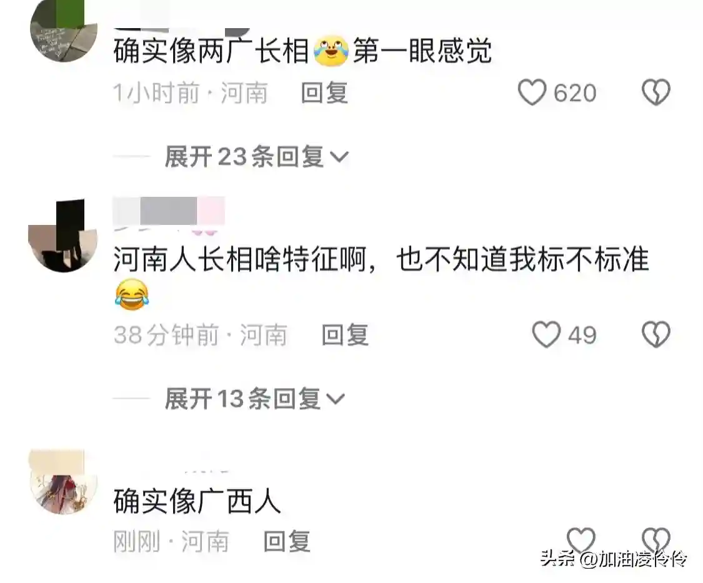Open the third commenter's anime avatar

pyautogui.click(x=63, y=481)
